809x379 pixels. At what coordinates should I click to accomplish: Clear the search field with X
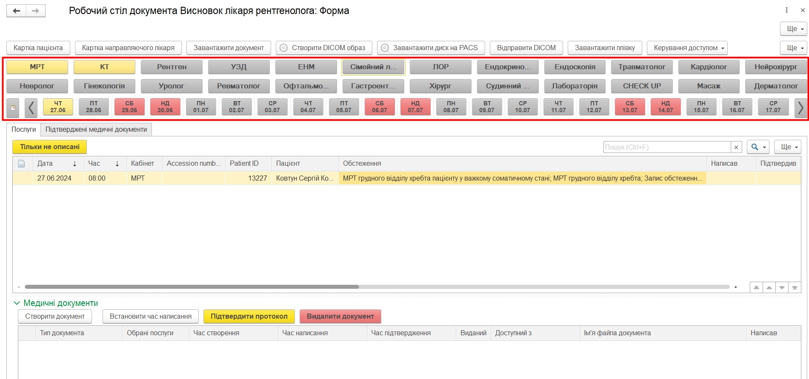point(736,147)
